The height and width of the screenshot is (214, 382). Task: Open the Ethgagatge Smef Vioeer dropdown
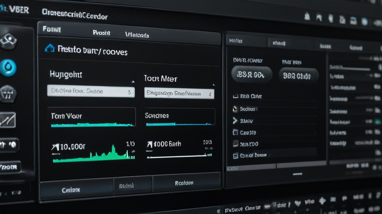tap(179, 93)
